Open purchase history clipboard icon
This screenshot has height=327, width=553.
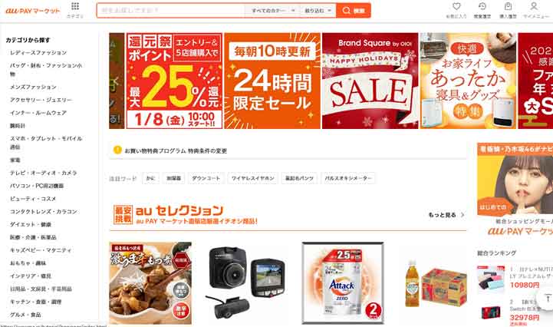(x=508, y=6)
